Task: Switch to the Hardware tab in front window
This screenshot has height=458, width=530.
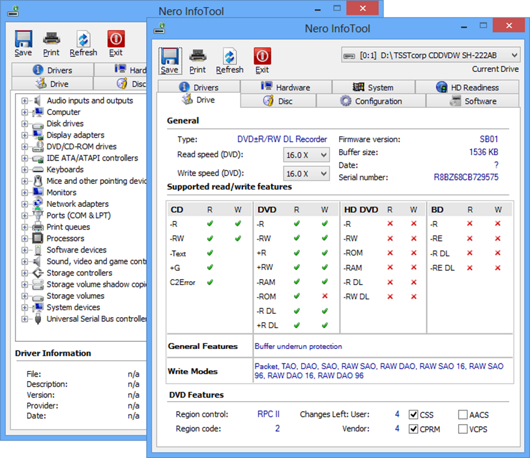Action: tap(286, 87)
